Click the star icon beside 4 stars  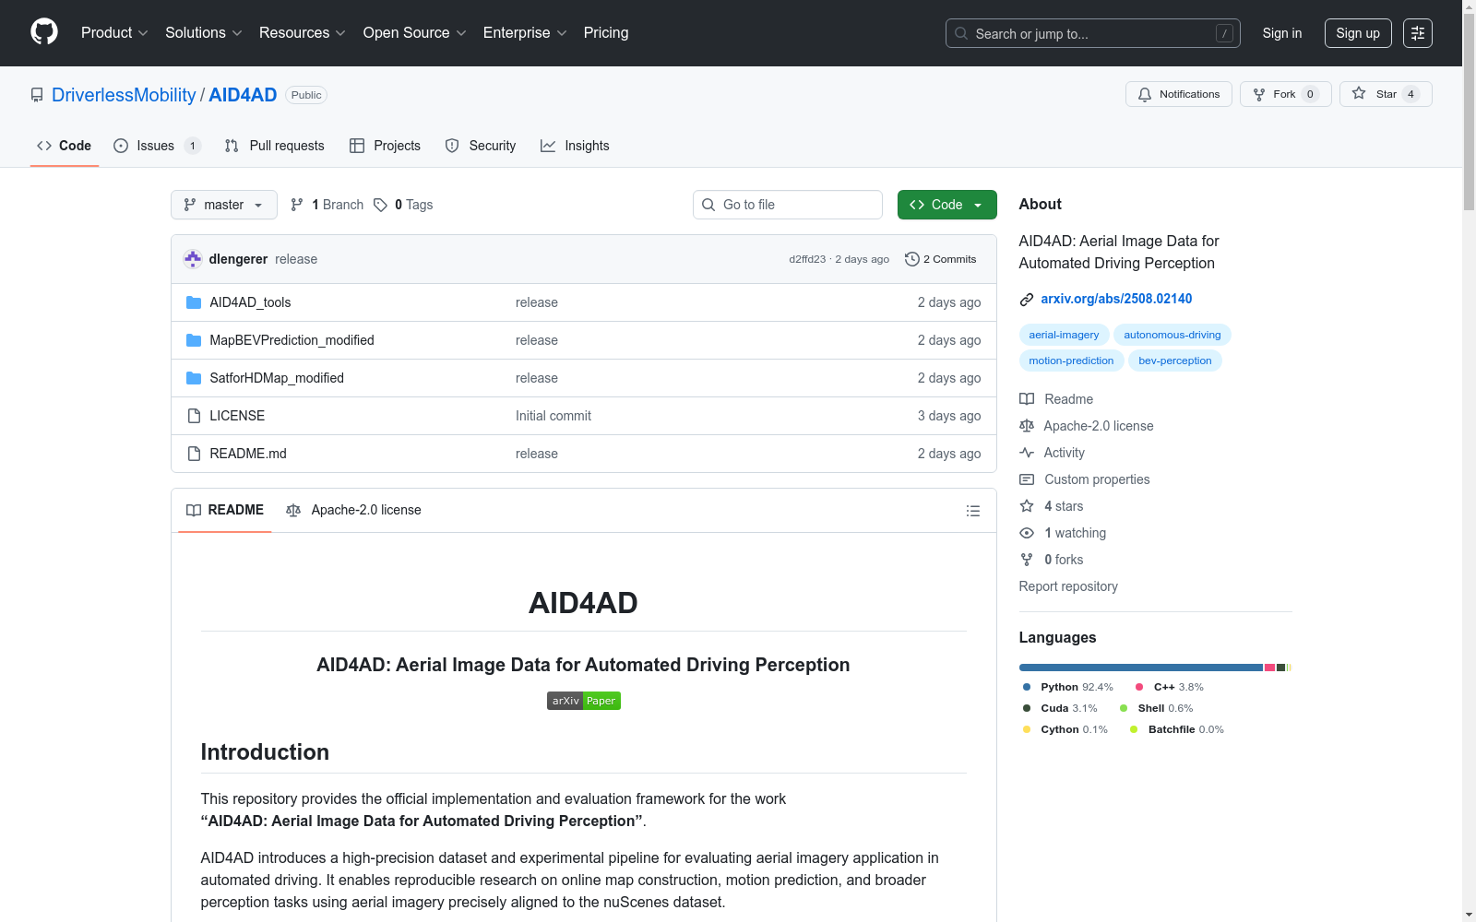coord(1027,506)
